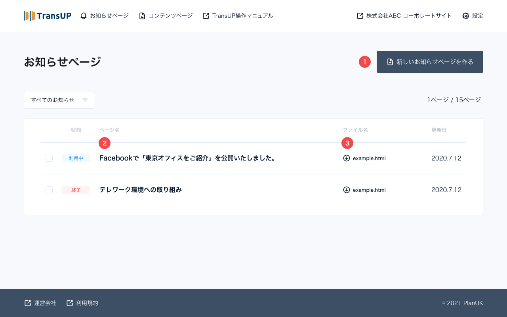507x317 pixels.
Task: Click the 終了 status badge
Action: 76,190
